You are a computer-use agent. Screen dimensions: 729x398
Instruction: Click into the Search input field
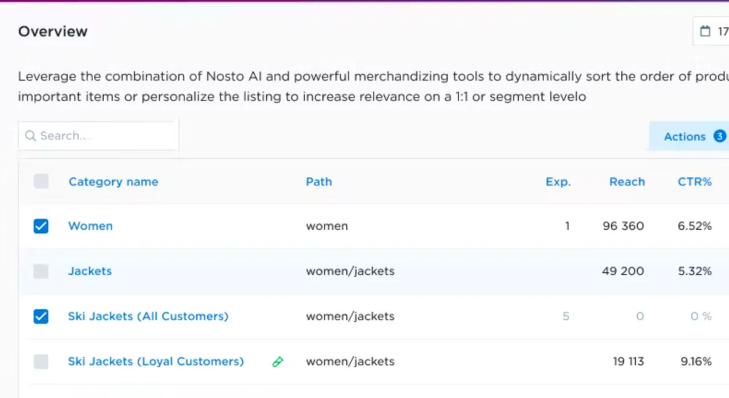[99, 136]
